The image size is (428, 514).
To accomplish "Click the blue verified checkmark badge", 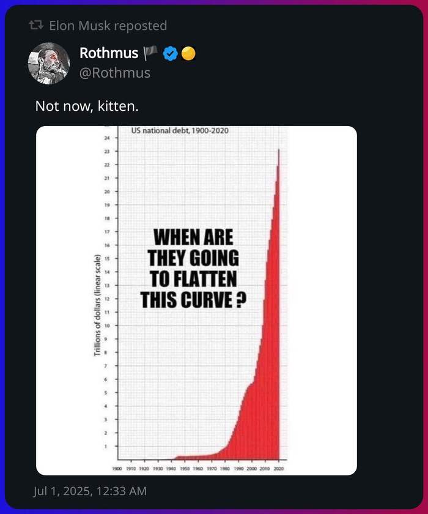I will click(171, 53).
